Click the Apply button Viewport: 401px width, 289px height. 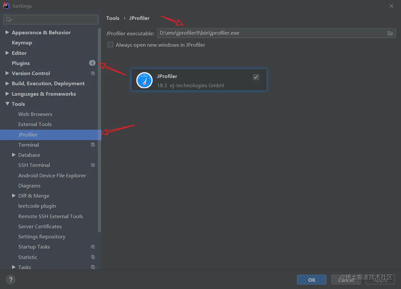(x=380, y=280)
